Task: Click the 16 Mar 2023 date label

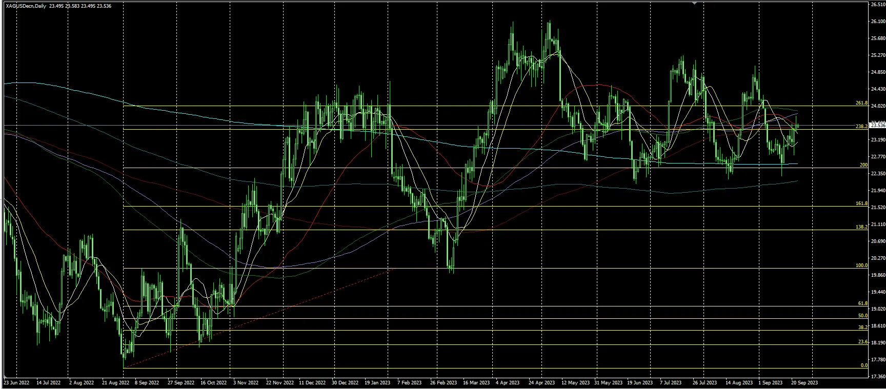Action: tap(477, 382)
